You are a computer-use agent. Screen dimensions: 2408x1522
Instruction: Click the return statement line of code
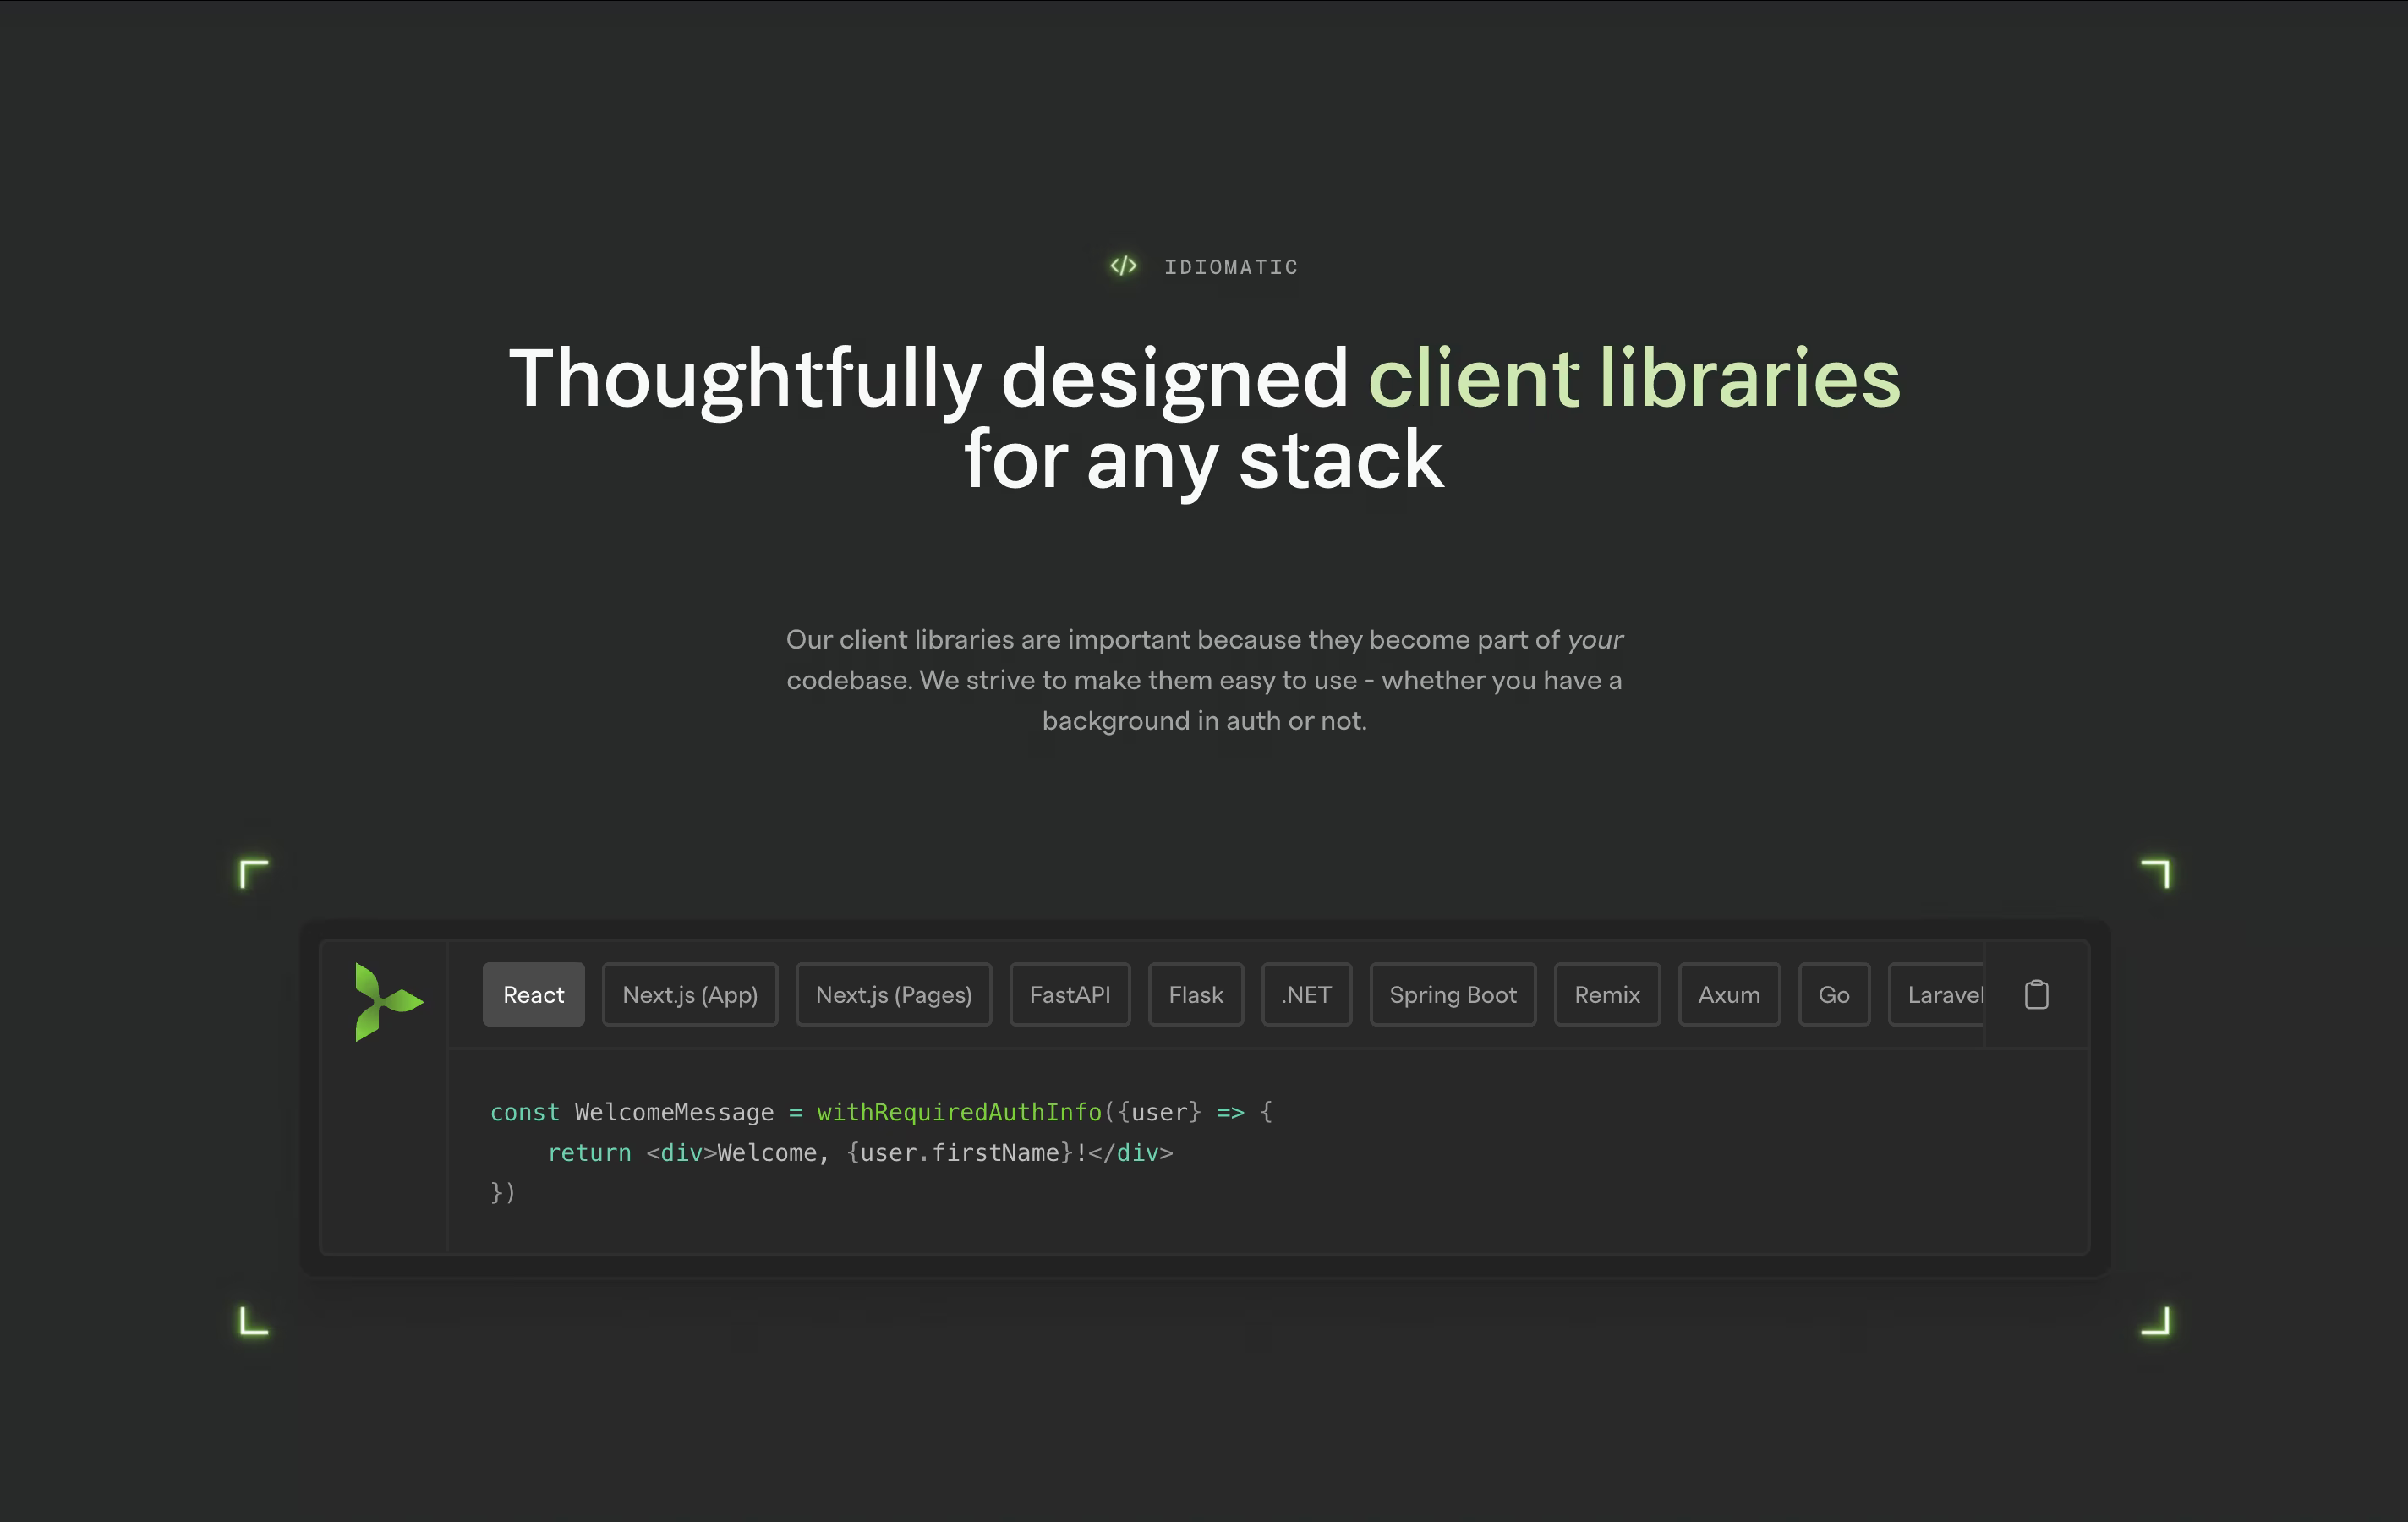click(x=860, y=1152)
